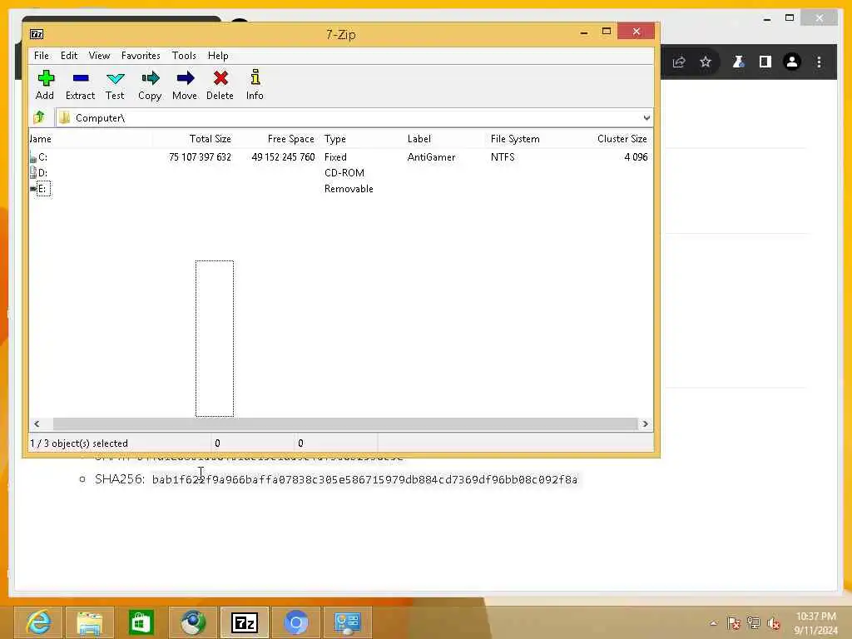Screen dimensions: 852x639
Task: Bookmark page with browser star icon
Action: [706, 62]
